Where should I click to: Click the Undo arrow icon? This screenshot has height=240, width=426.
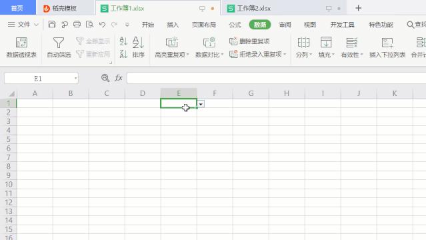(102, 25)
